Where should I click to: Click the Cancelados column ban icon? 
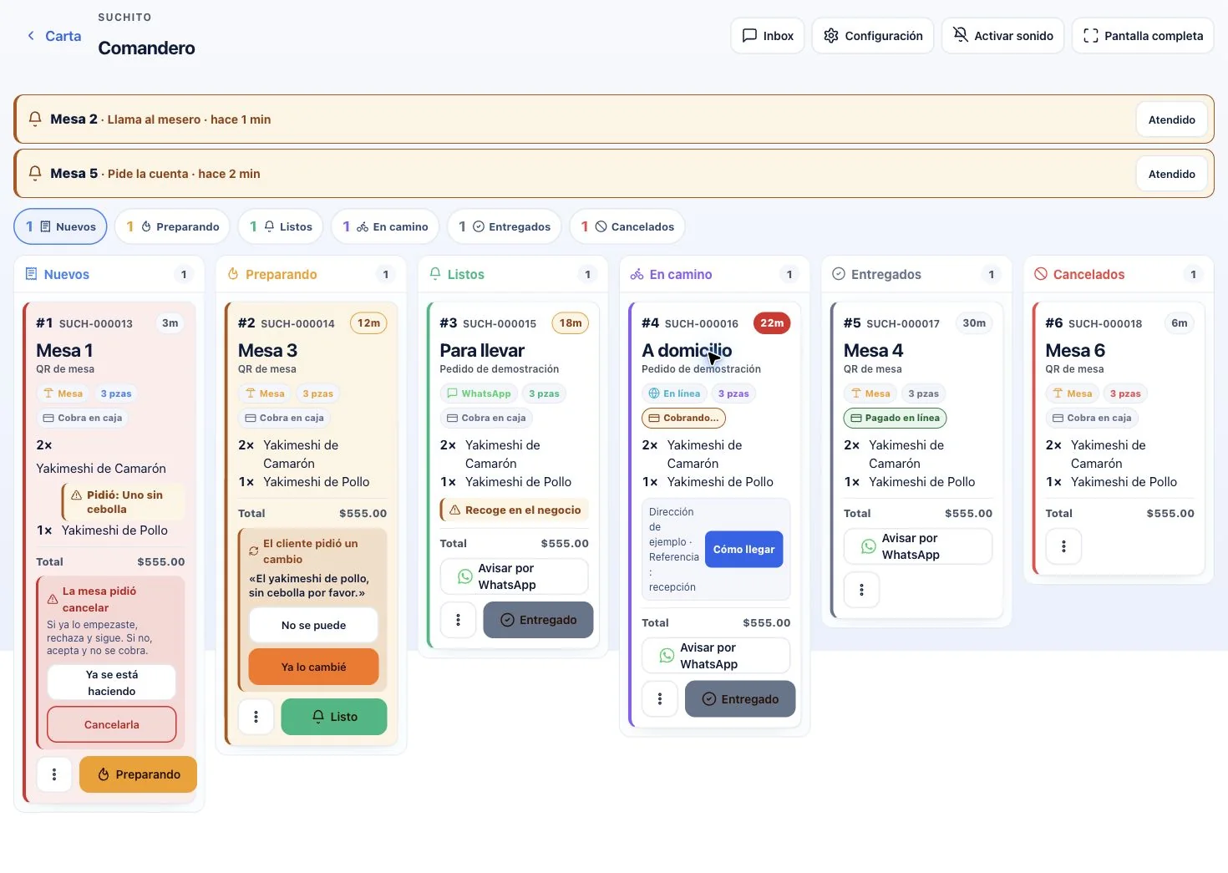coord(1041,274)
